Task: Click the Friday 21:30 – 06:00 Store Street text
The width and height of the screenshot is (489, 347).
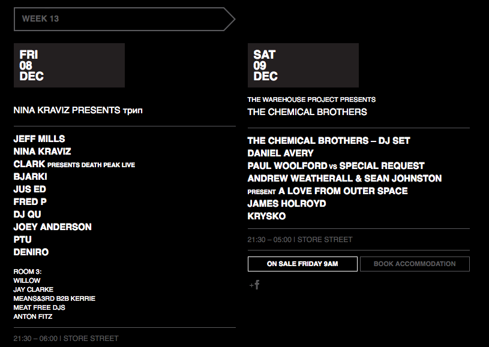Action: click(66, 338)
